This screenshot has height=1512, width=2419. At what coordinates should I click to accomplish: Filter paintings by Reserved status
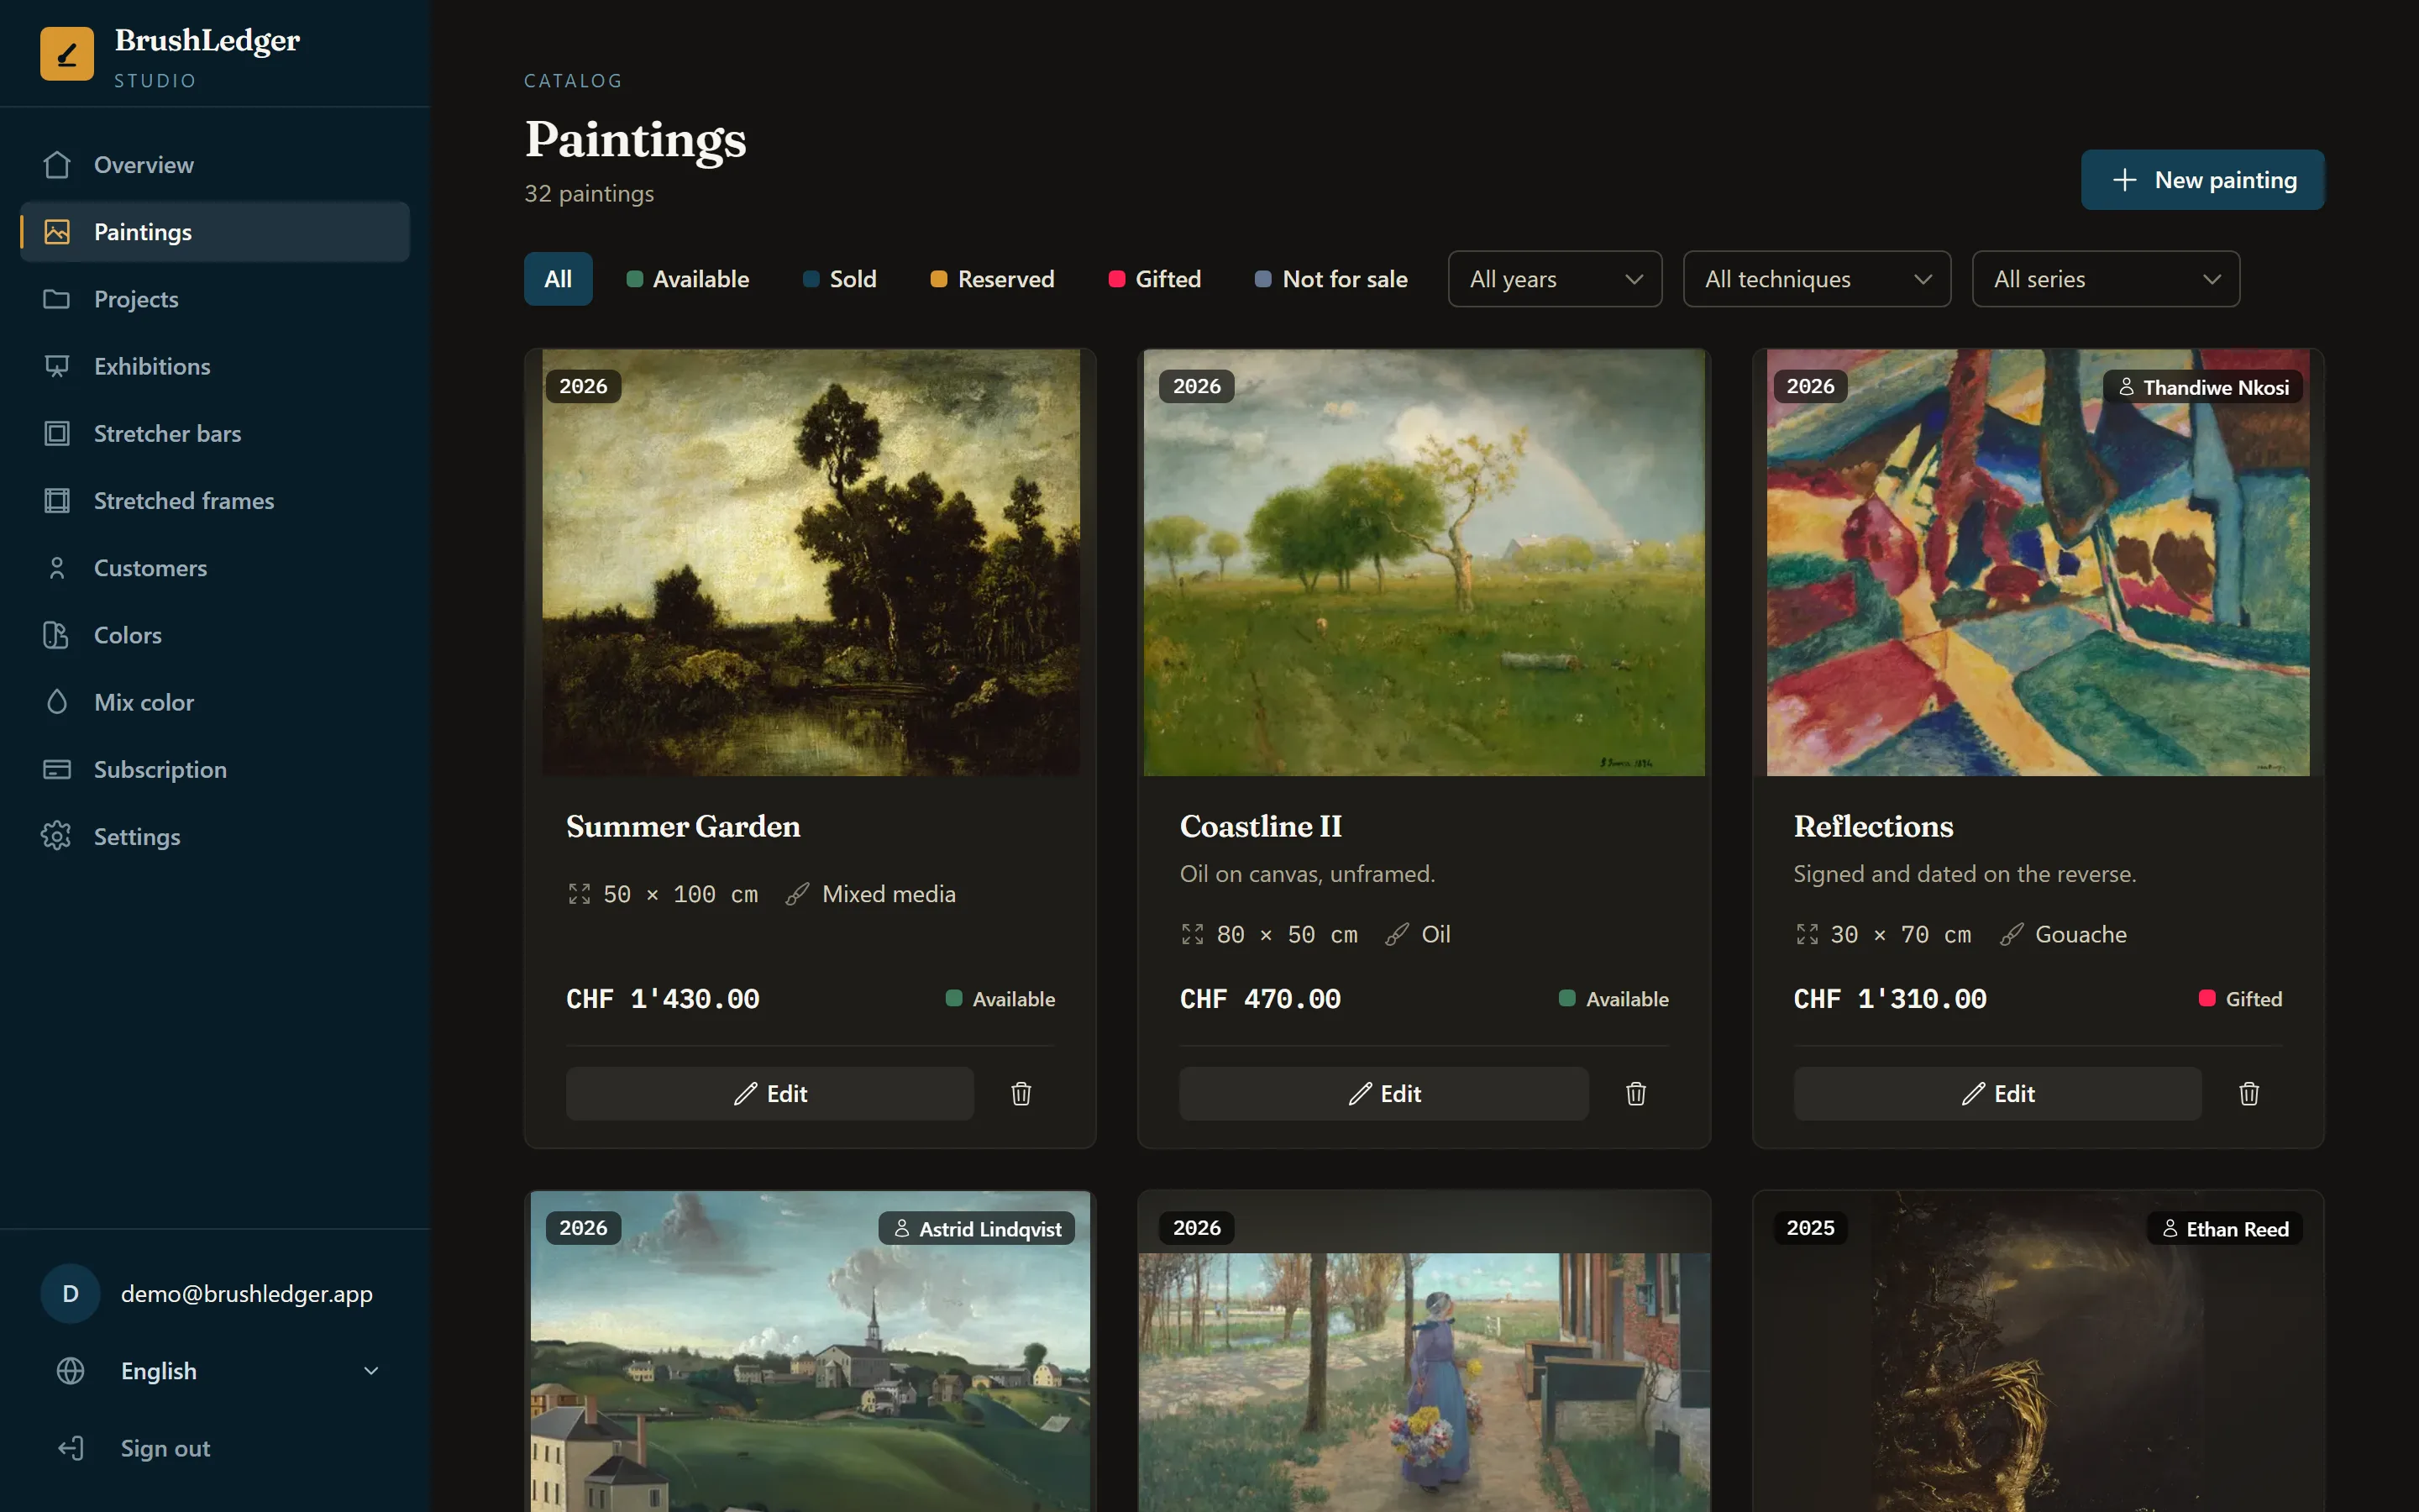(x=993, y=279)
